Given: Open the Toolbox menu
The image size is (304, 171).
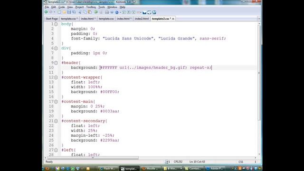Looking at the screenshot, I should (91, 7).
